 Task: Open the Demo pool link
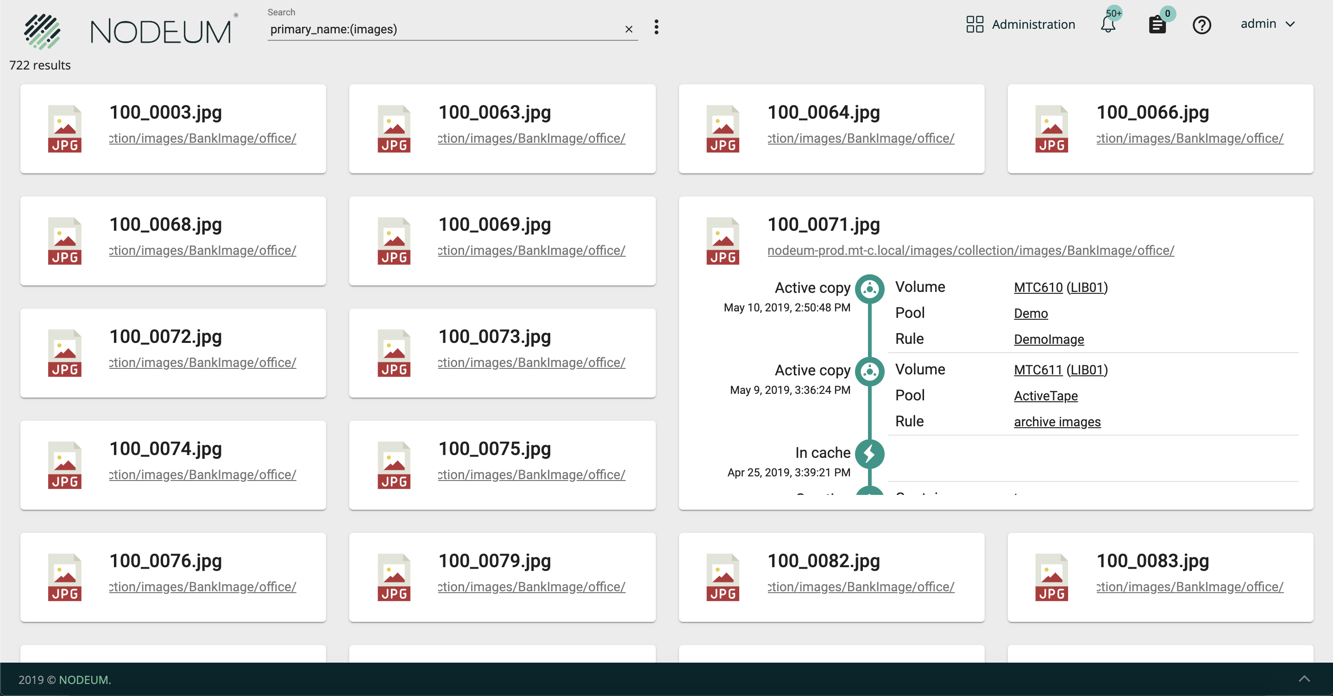tap(1031, 313)
